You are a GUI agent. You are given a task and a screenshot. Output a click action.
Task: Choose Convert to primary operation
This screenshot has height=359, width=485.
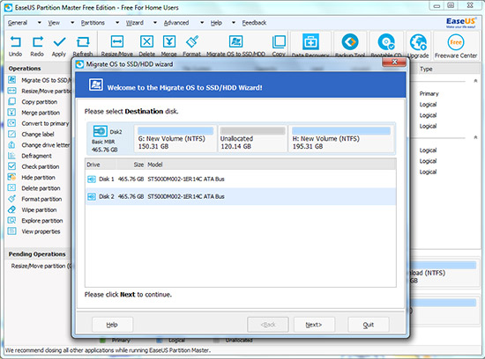[x=45, y=123]
